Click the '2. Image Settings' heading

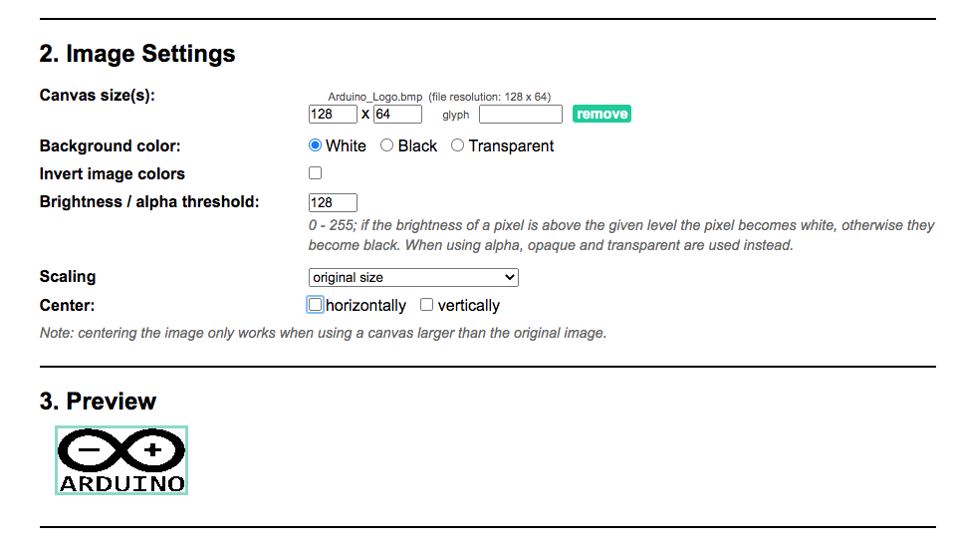tap(137, 54)
